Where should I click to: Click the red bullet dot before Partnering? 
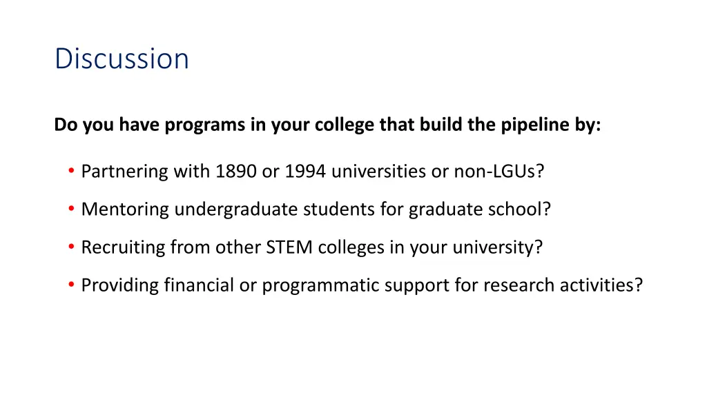(71, 171)
